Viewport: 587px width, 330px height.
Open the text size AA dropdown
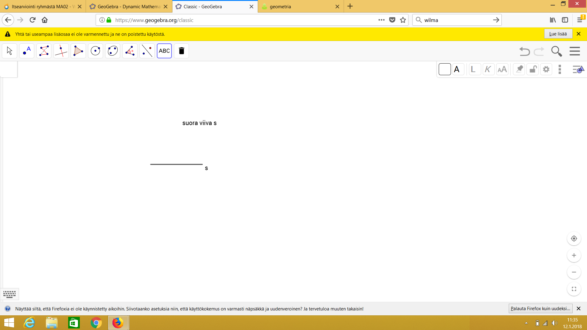(502, 69)
